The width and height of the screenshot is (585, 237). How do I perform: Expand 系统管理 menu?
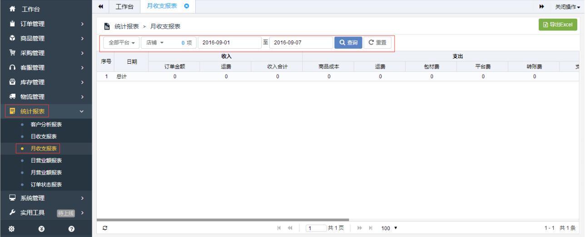pyautogui.click(x=82, y=198)
